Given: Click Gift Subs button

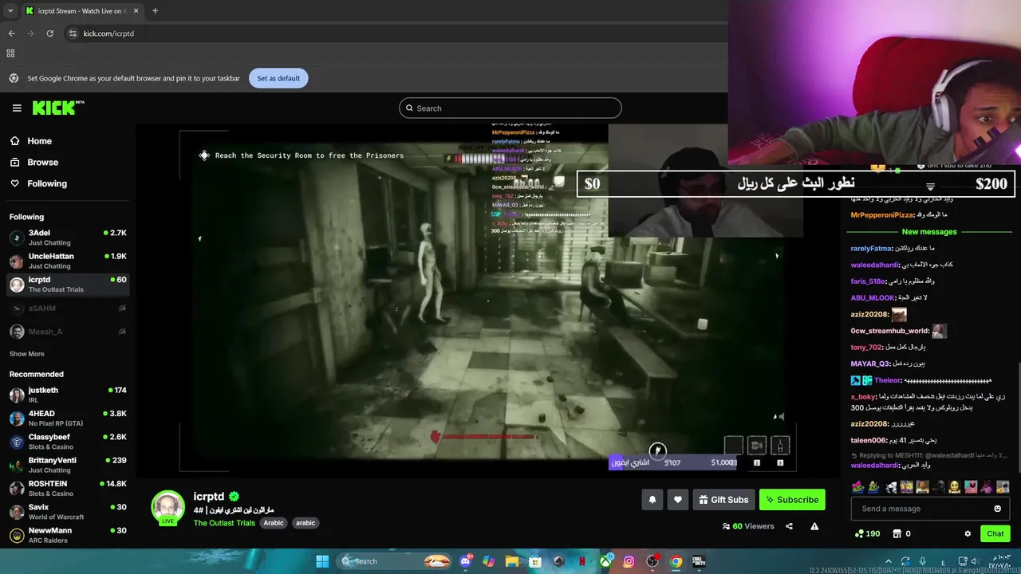Looking at the screenshot, I should [723, 500].
